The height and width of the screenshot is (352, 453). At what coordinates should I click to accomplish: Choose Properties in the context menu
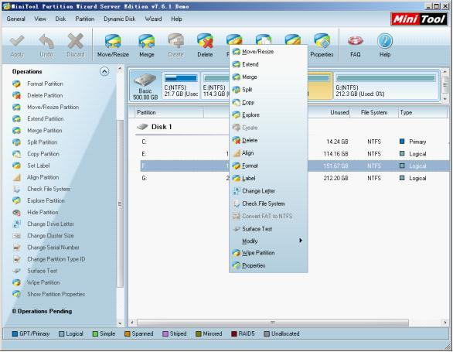[268, 266]
